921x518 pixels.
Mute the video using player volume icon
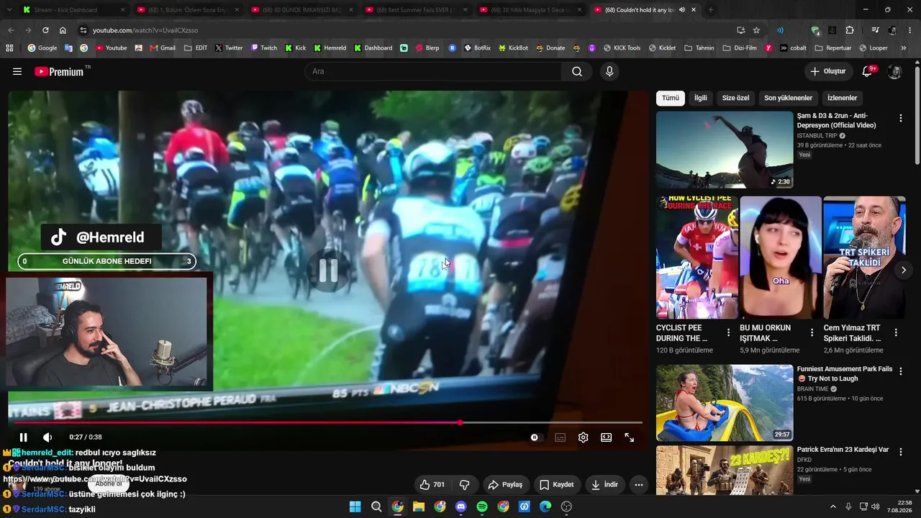coord(47,437)
